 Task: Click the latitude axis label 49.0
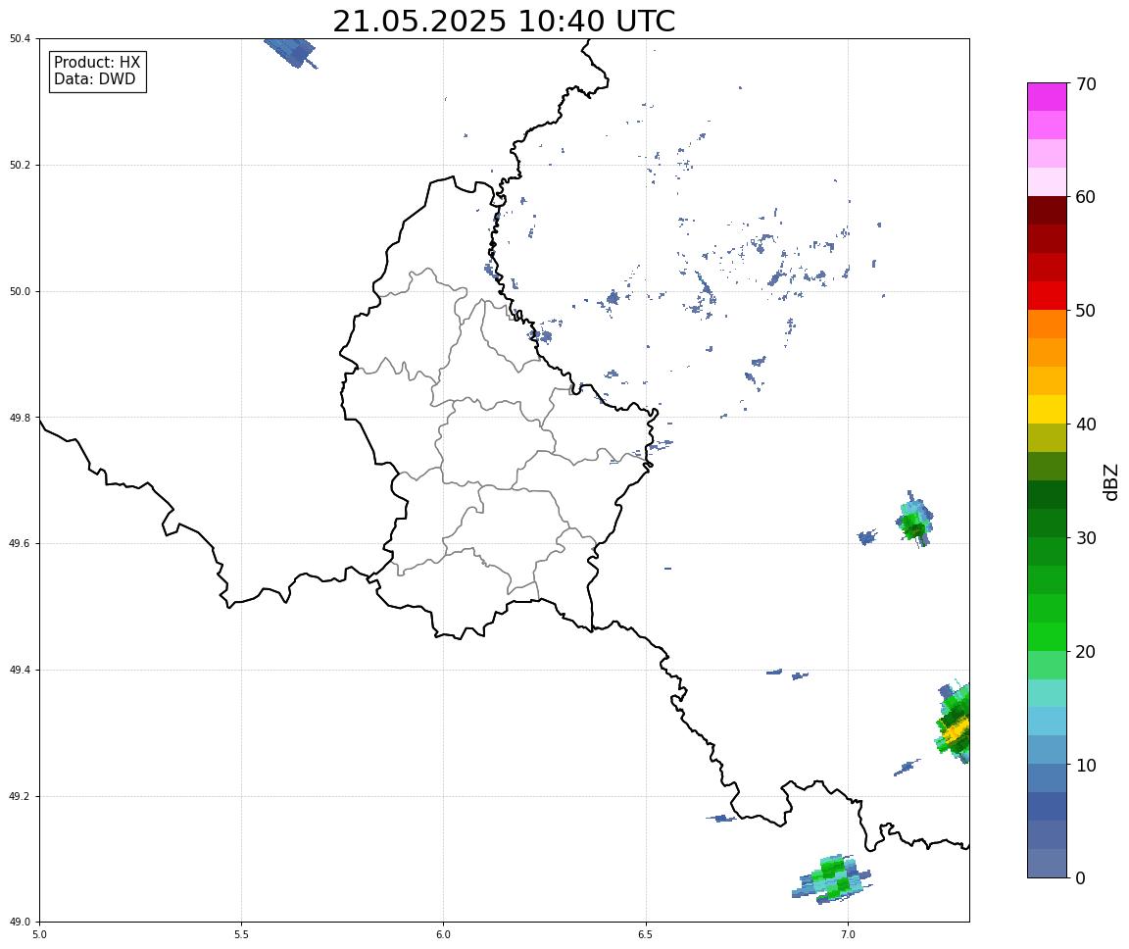[x=20, y=923]
